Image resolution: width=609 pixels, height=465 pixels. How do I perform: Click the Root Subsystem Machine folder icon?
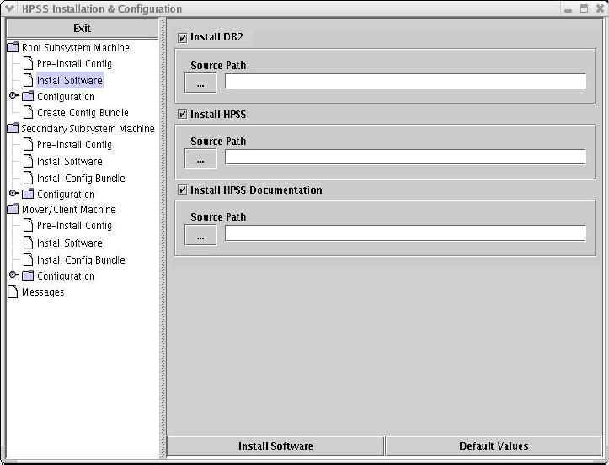(13, 47)
